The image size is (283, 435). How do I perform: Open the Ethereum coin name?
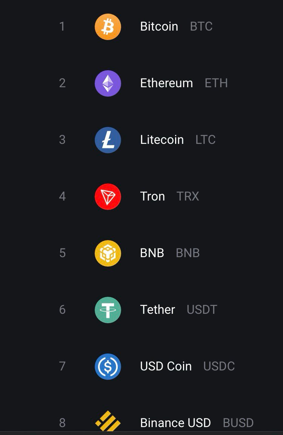(x=166, y=83)
